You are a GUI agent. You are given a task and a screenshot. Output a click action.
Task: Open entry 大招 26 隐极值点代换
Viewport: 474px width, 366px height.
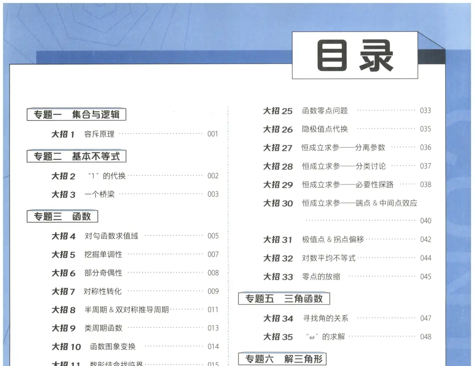point(347,129)
